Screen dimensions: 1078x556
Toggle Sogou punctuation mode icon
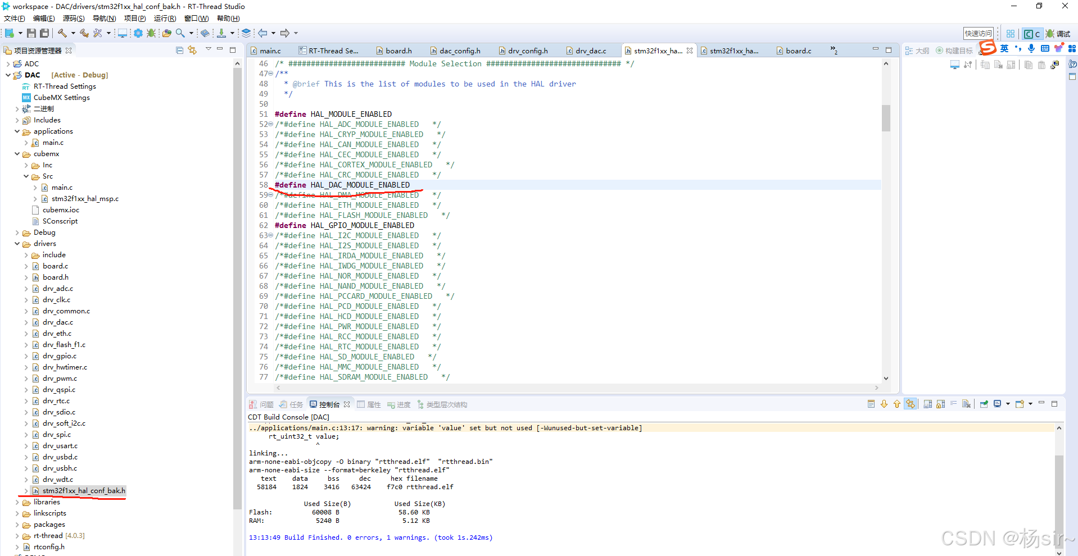click(1018, 49)
